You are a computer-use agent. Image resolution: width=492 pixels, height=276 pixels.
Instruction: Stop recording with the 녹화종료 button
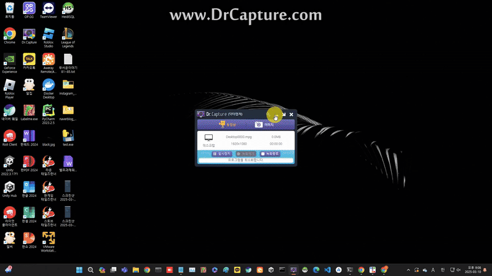(270, 154)
